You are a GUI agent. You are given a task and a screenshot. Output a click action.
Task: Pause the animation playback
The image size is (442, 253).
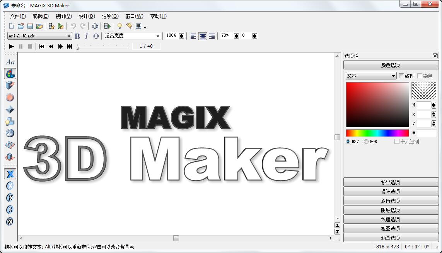[x=21, y=46]
